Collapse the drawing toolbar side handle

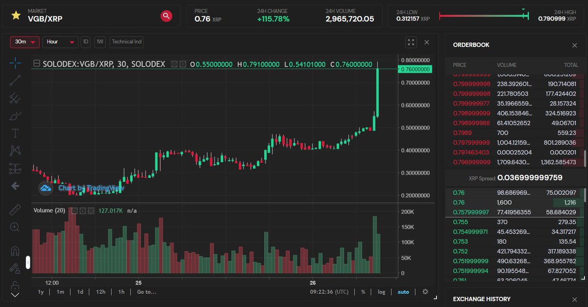pos(28,263)
